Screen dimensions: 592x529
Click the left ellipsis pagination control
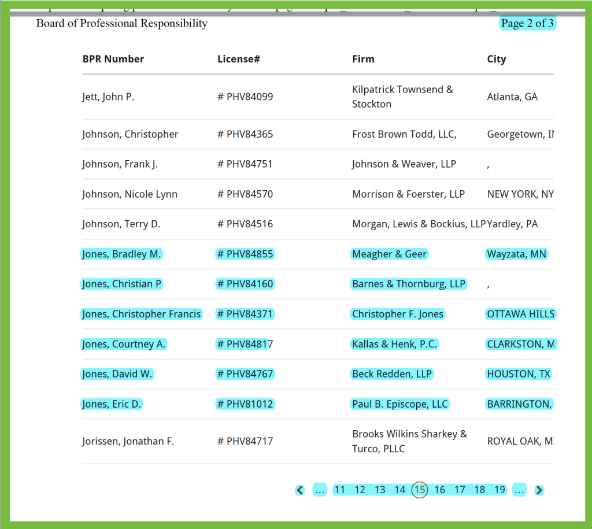coord(320,490)
